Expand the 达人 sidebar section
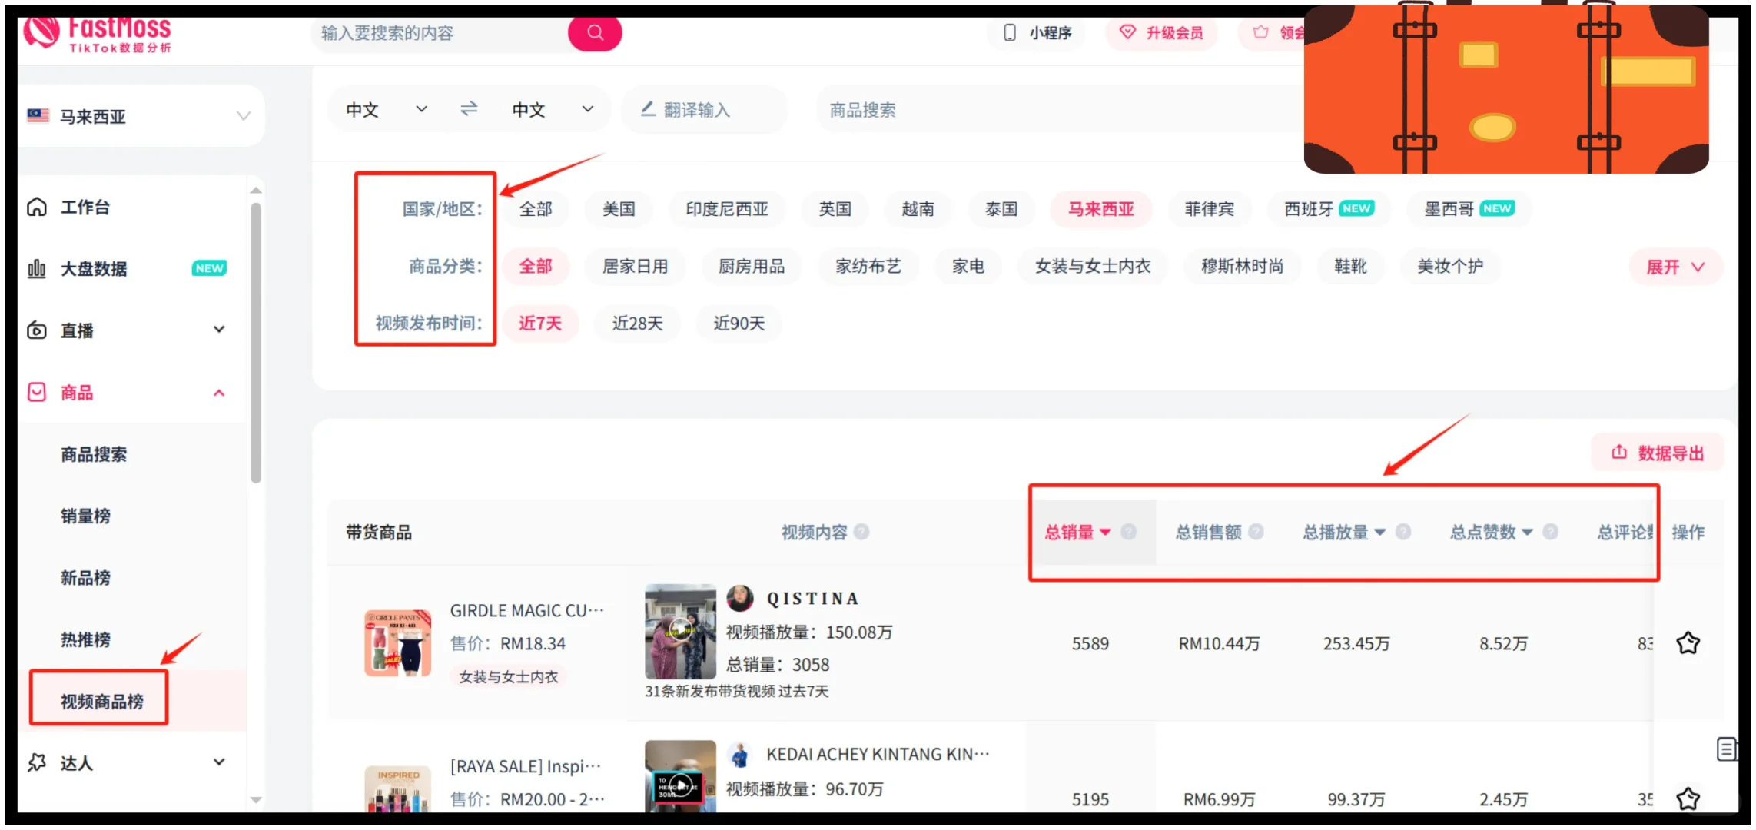This screenshot has width=1756, height=830. [219, 762]
